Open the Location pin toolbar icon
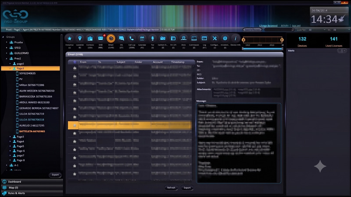 (80, 39)
